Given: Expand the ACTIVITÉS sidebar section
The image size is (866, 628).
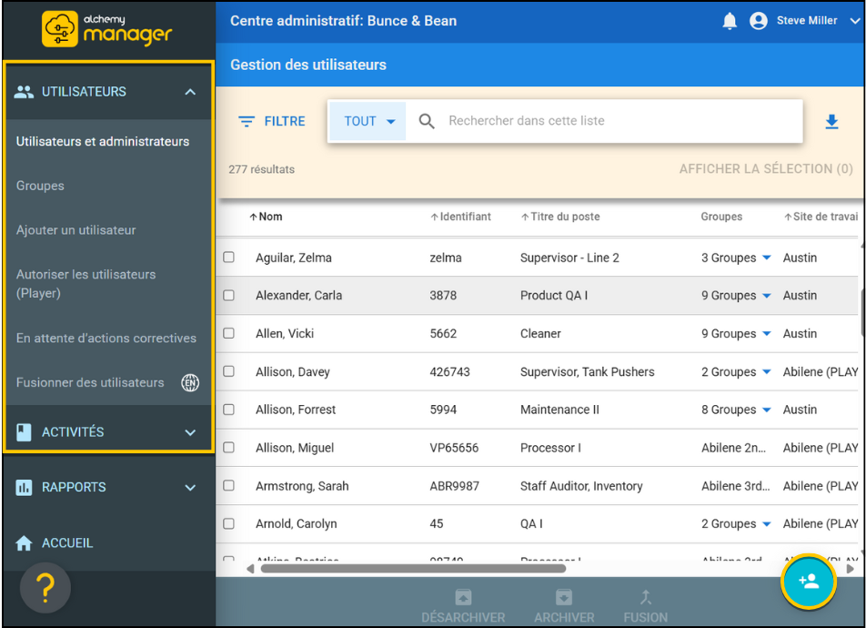Looking at the screenshot, I should tap(190, 433).
